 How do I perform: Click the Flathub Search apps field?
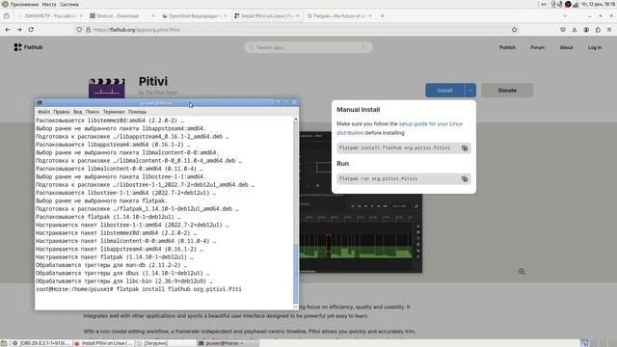point(308,47)
